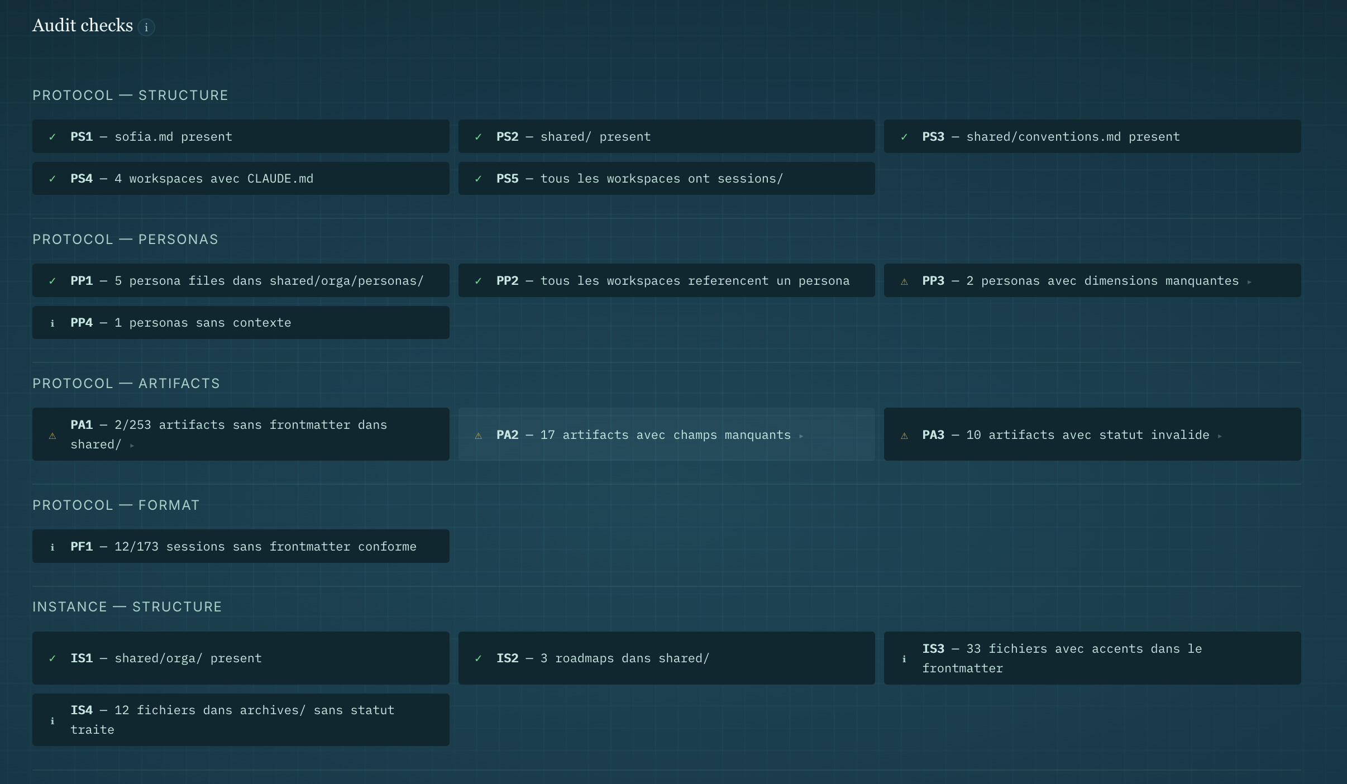Click the warning icon on PP3 check
The image size is (1347, 784).
[904, 281]
